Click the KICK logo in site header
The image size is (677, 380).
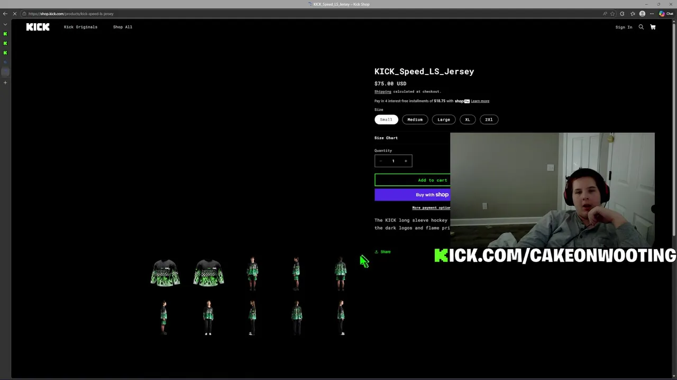coord(38,27)
